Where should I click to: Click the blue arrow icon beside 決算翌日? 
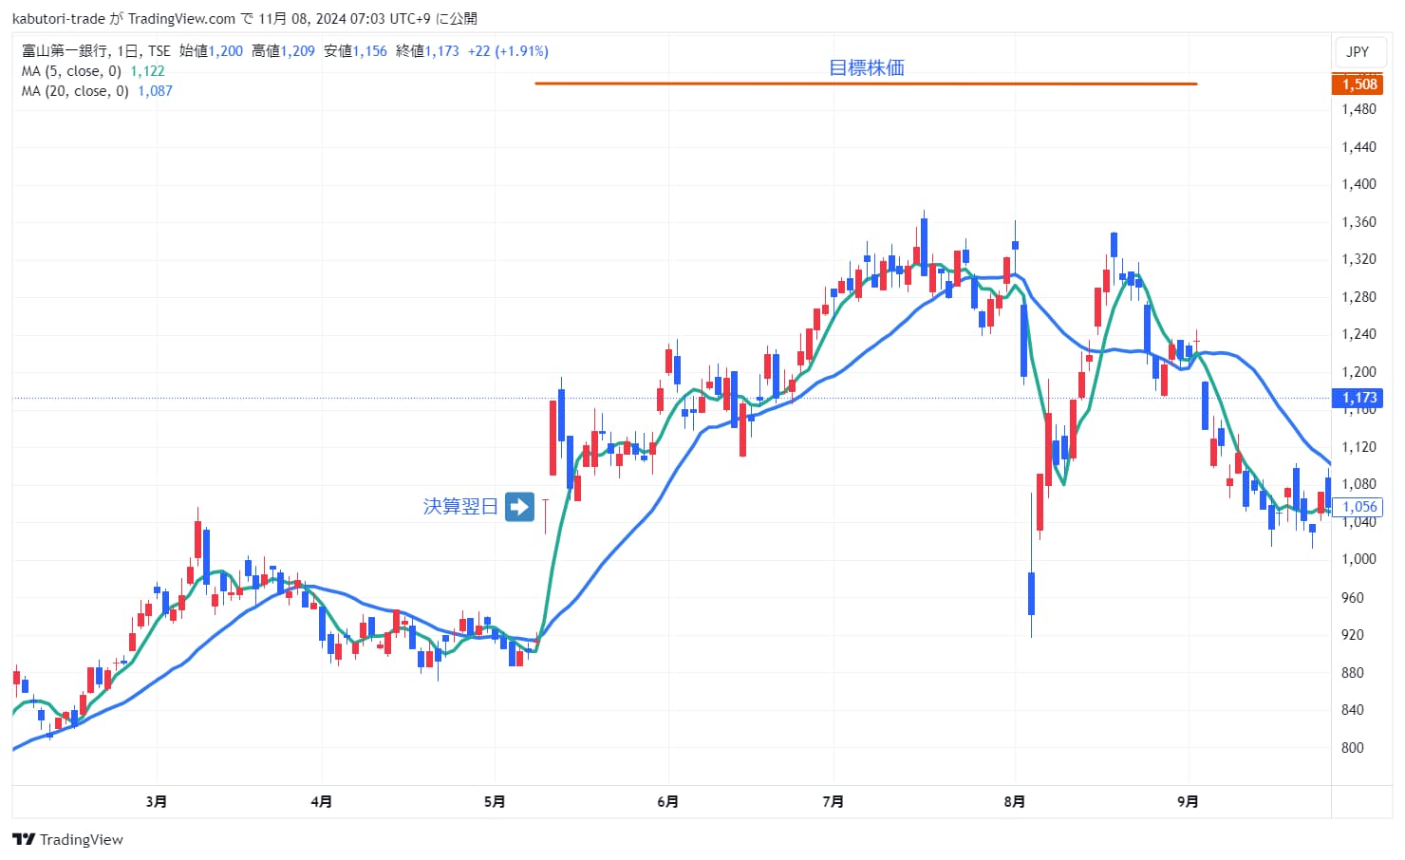[x=519, y=507]
